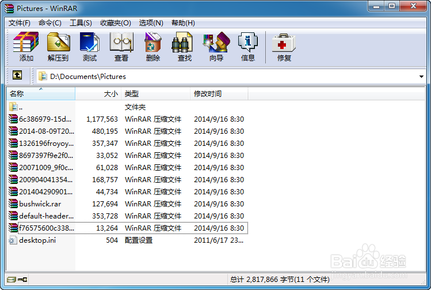Select icon of 6c386979-15d... archive
The image size is (431, 290).
pyautogui.click(x=13, y=119)
